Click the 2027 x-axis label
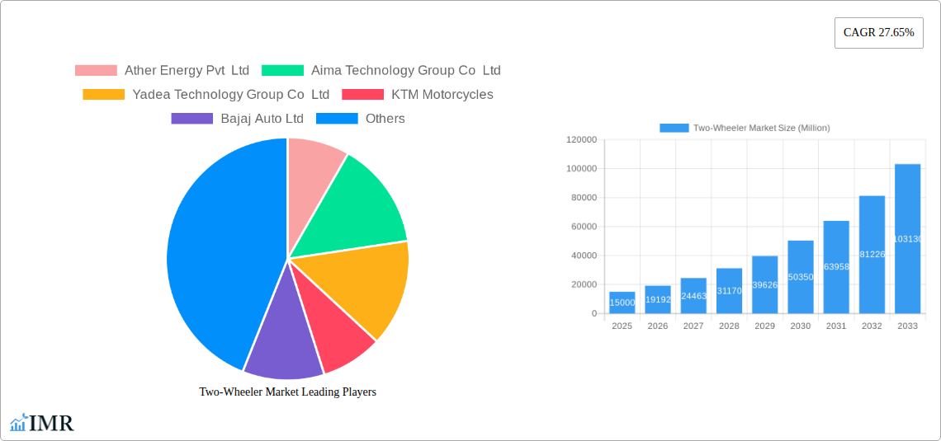This screenshot has height=441, width=941. click(x=693, y=326)
